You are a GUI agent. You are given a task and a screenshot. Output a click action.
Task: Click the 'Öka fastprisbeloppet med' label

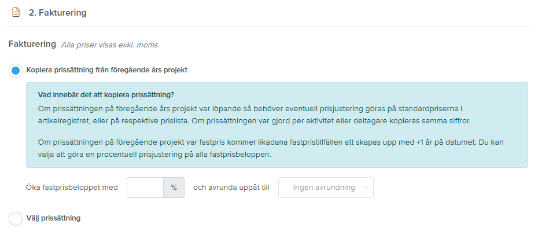click(x=72, y=188)
